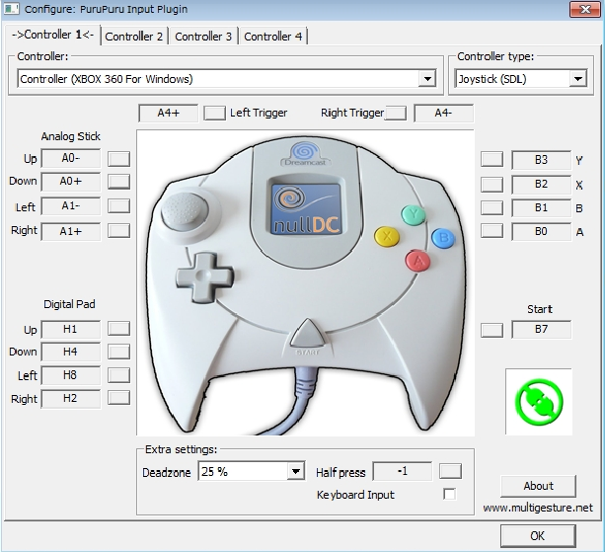Click the green multigesture logo icon
Screen dimensions: 605x552
pyautogui.click(x=539, y=402)
